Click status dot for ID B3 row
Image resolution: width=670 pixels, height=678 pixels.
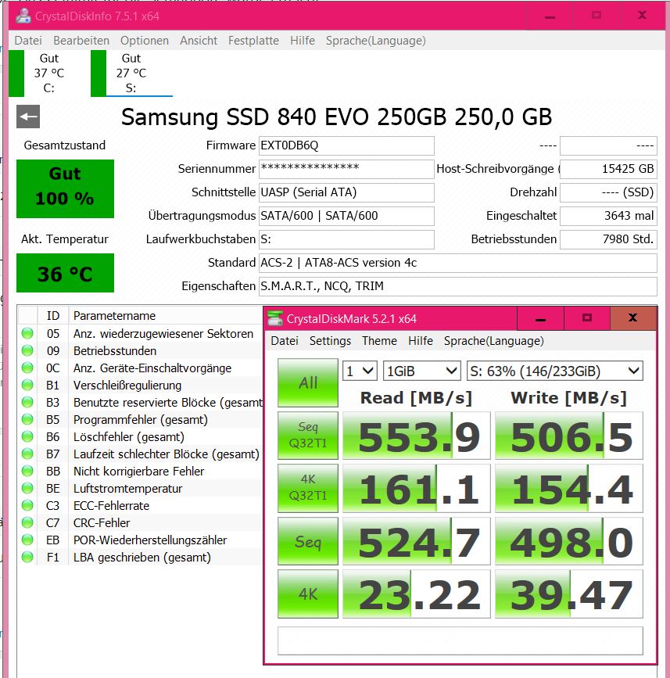[x=27, y=402]
